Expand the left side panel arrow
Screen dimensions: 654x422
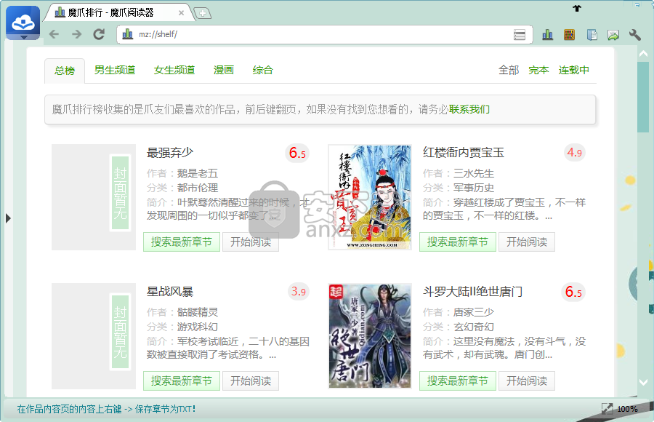coord(8,218)
